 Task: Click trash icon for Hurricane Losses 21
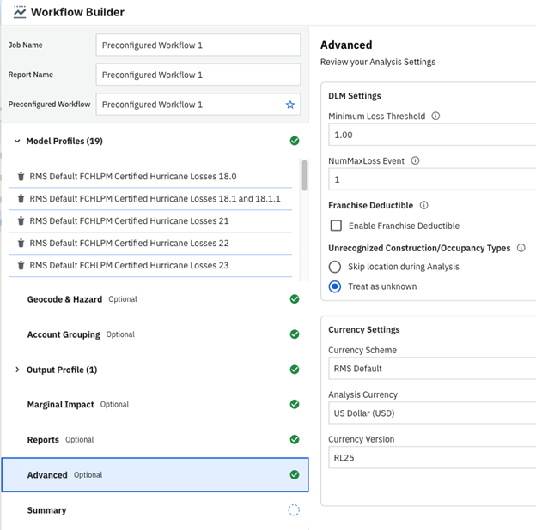click(21, 220)
